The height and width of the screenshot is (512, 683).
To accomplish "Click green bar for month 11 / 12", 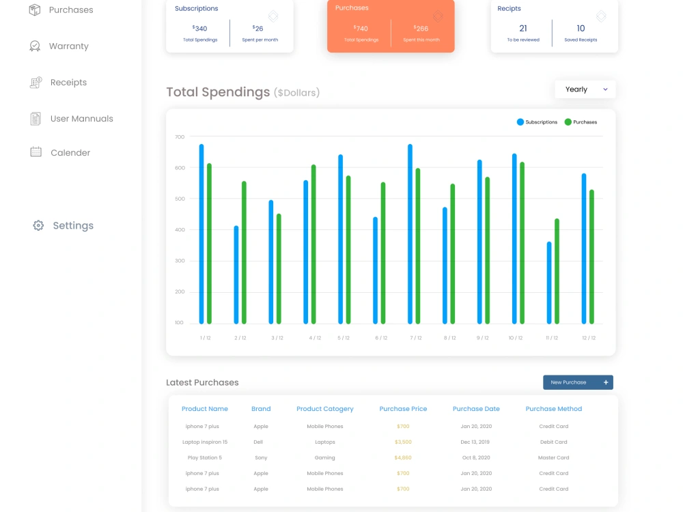I will pos(557,271).
